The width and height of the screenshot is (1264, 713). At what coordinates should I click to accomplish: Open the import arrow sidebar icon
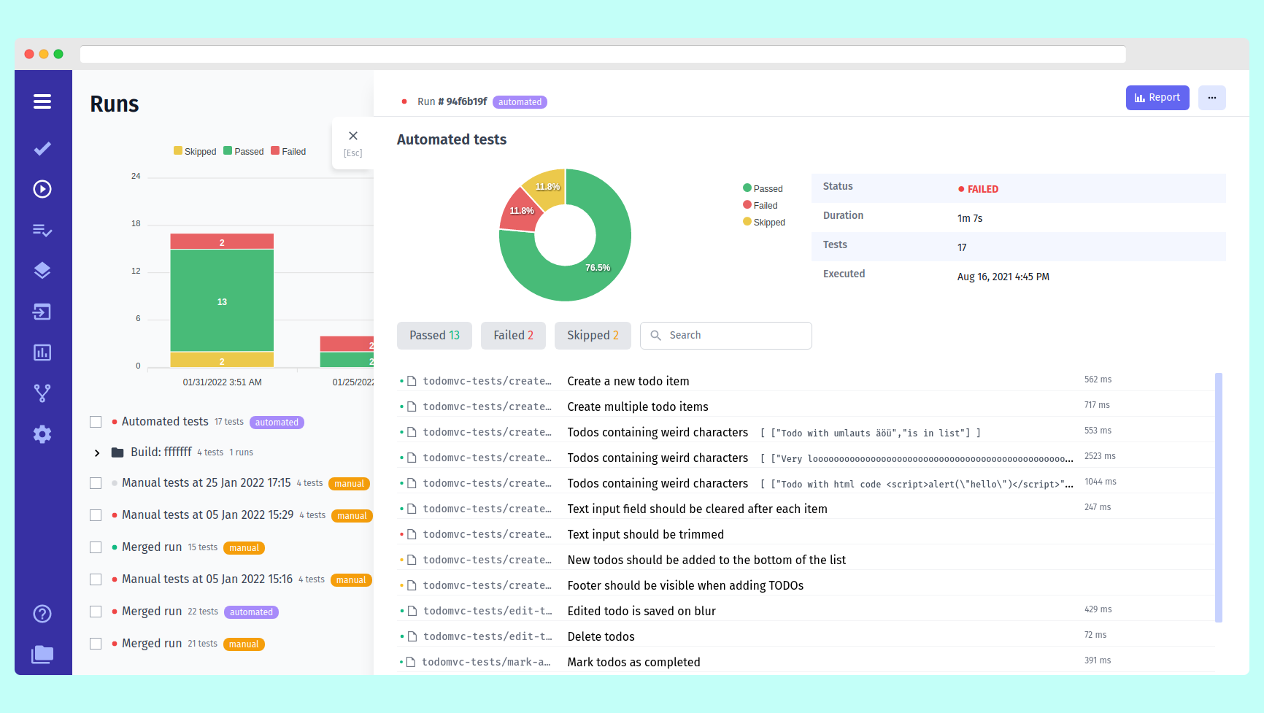[42, 312]
